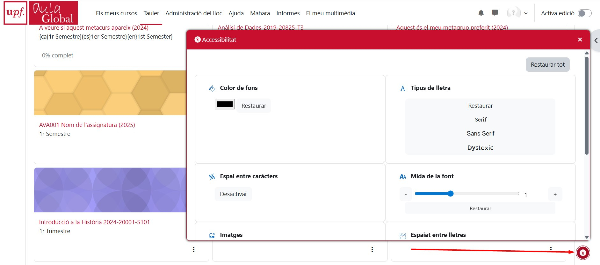Decrease font size with minus button
The image size is (600, 265).
[406, 194]
